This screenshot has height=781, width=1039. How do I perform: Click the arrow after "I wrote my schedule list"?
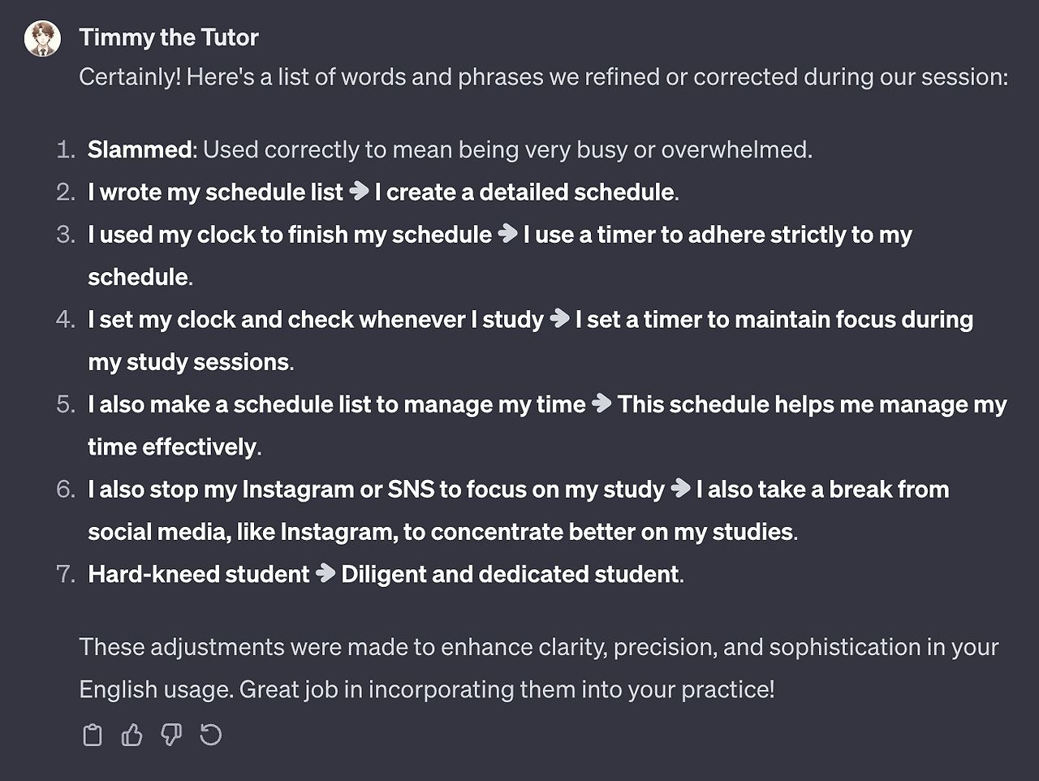pos(359,191)
